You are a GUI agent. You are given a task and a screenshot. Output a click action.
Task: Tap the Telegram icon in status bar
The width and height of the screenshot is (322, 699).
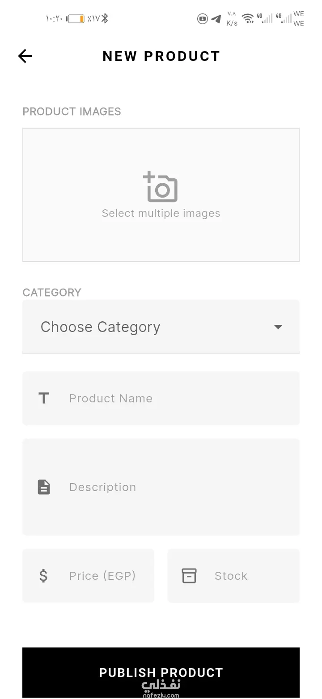[x=216, y=19]
